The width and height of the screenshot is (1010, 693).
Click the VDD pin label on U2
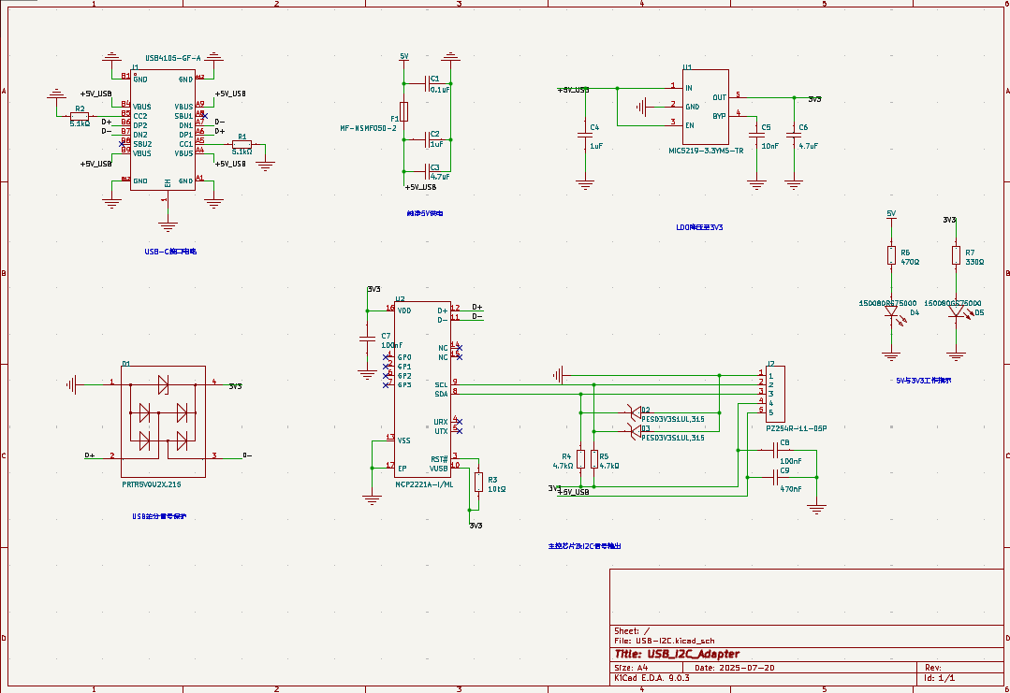coord(403,310)
